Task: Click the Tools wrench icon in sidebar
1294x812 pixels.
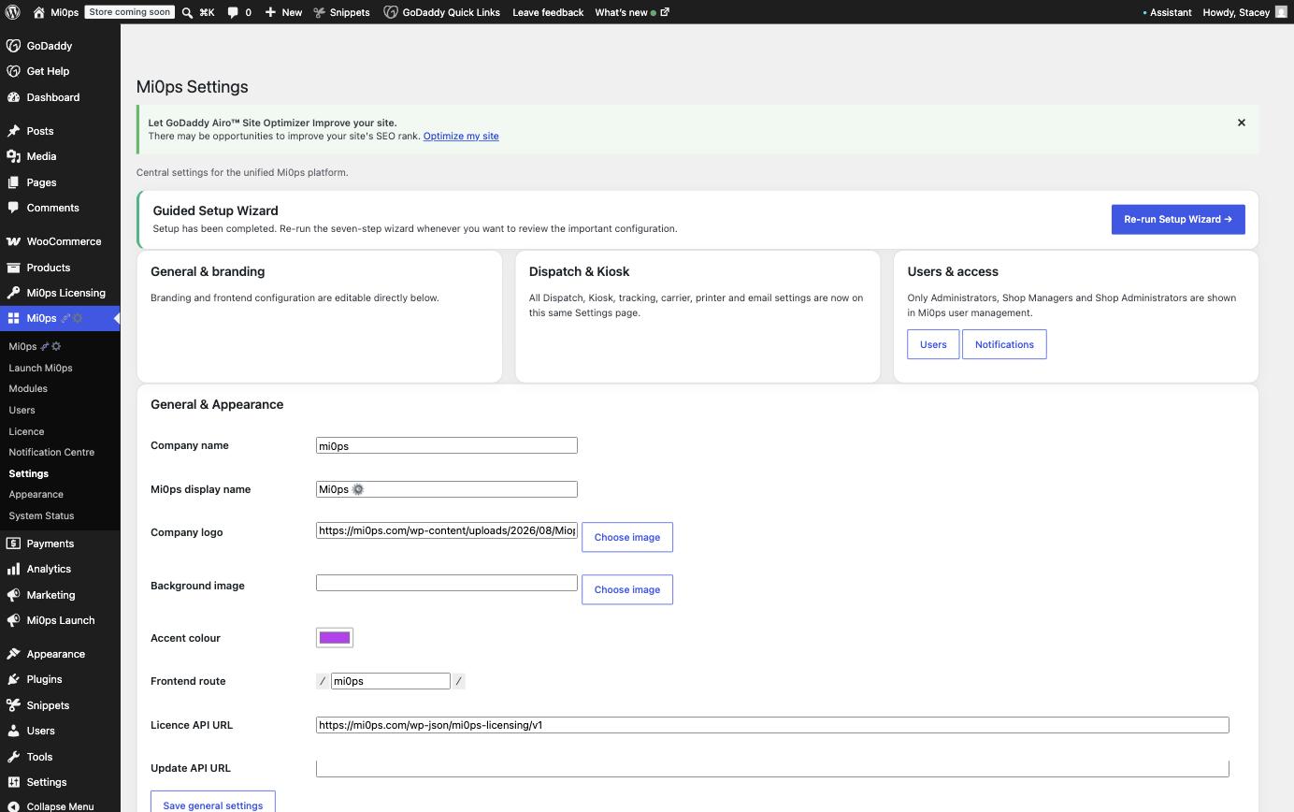Action: pyautogui.click(x=13, y=757)
